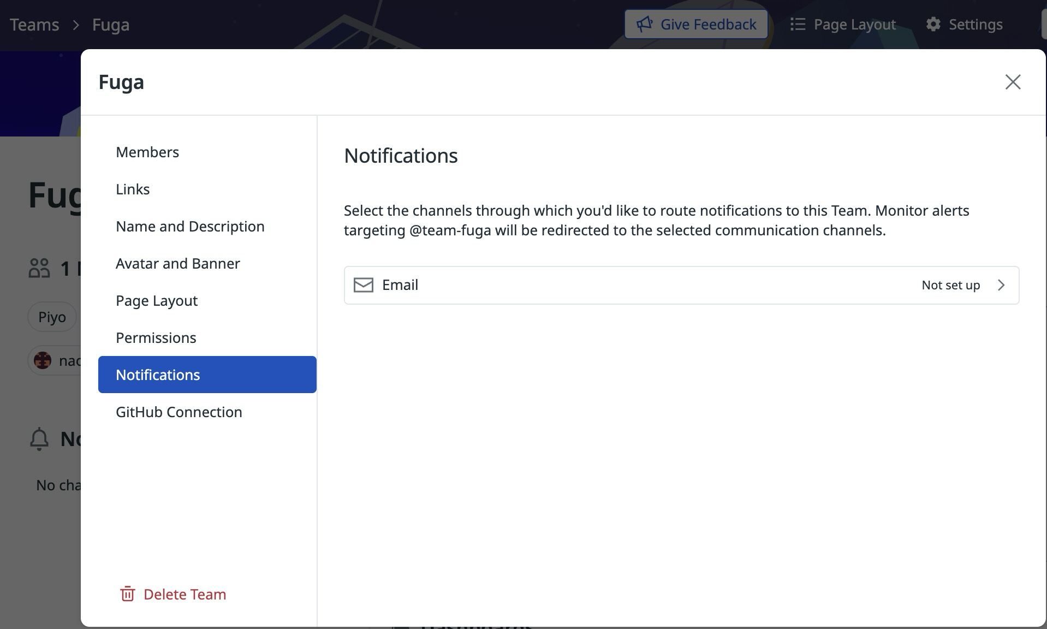This screenshot has height=629, width=1047.
Task: Click the Give Feedback megaphone icon
Action: pyautogui.click(x=645, y=24)
